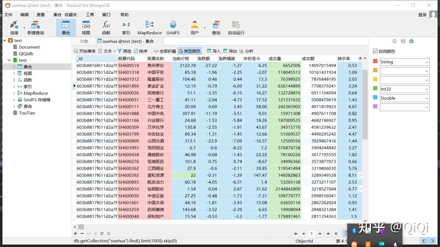This screenshot has height=247, width=440.
Task: Open the GridFS toolbar icon
Action: 173,28
